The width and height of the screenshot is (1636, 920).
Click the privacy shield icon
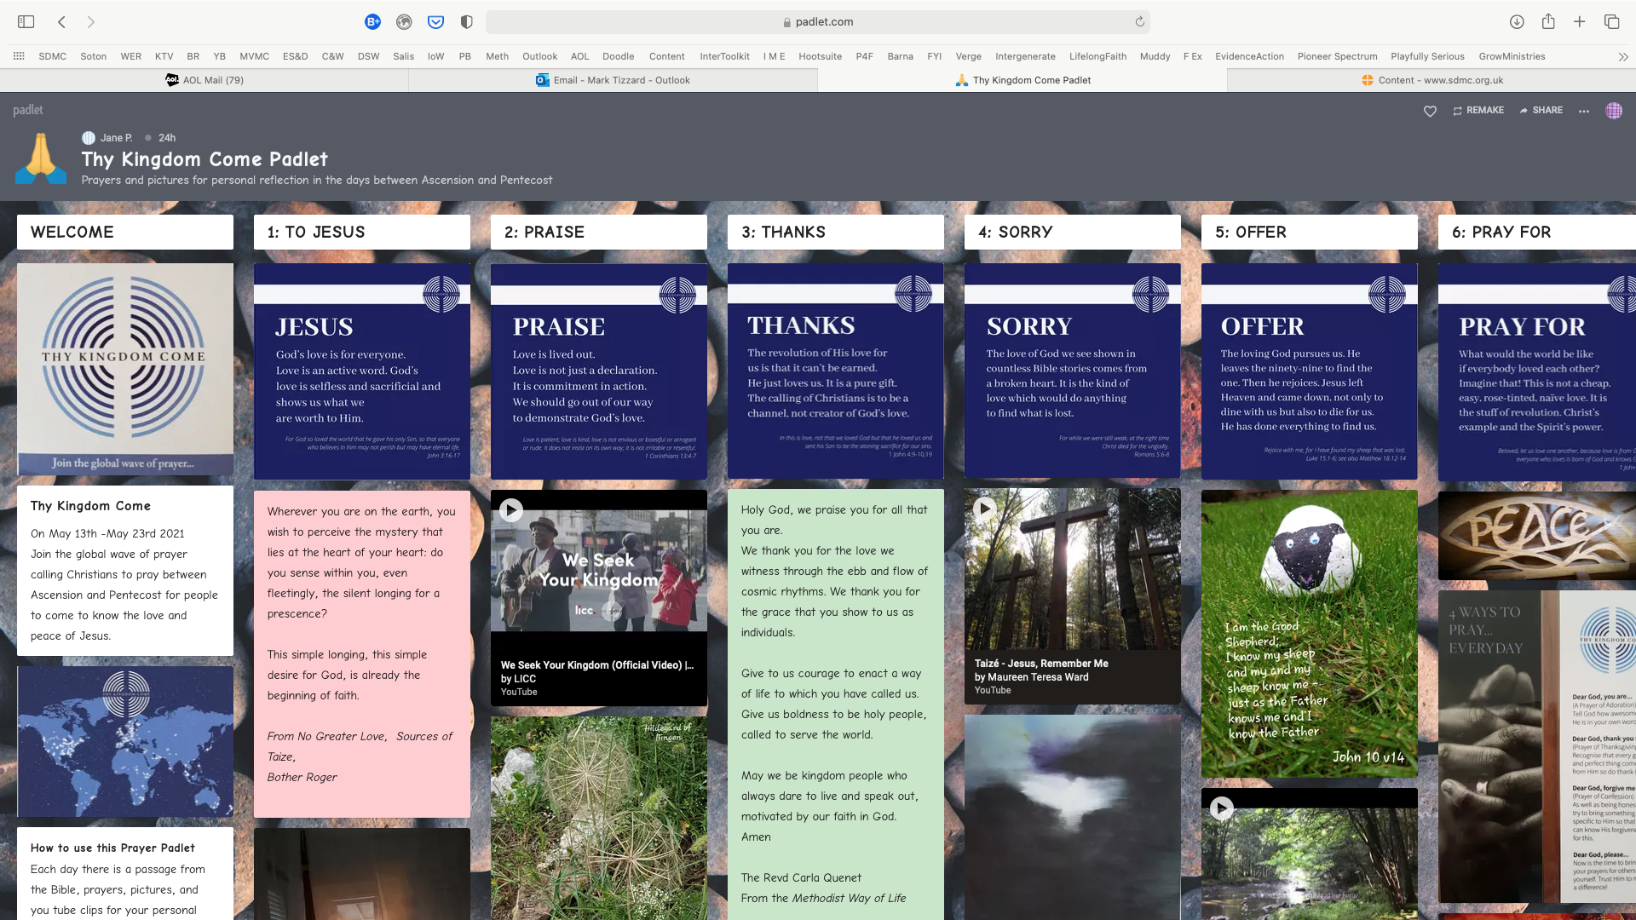click(x=466, y=22)
